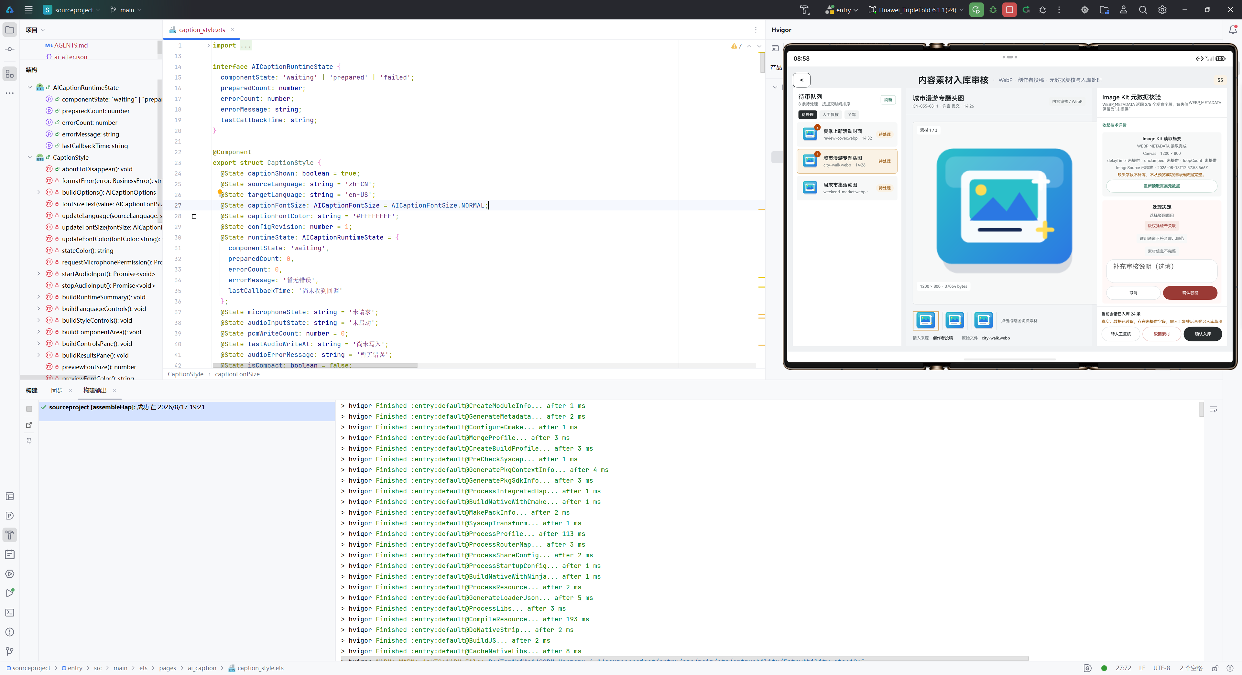Click the crosshair target icon in top toolbar

coord(1085,10)
